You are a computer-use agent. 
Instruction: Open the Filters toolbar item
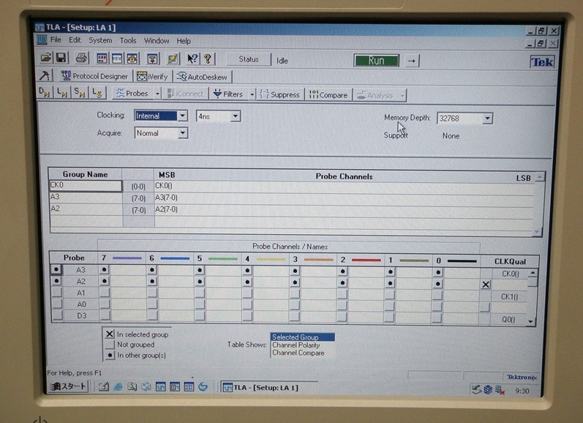point(229,94)
